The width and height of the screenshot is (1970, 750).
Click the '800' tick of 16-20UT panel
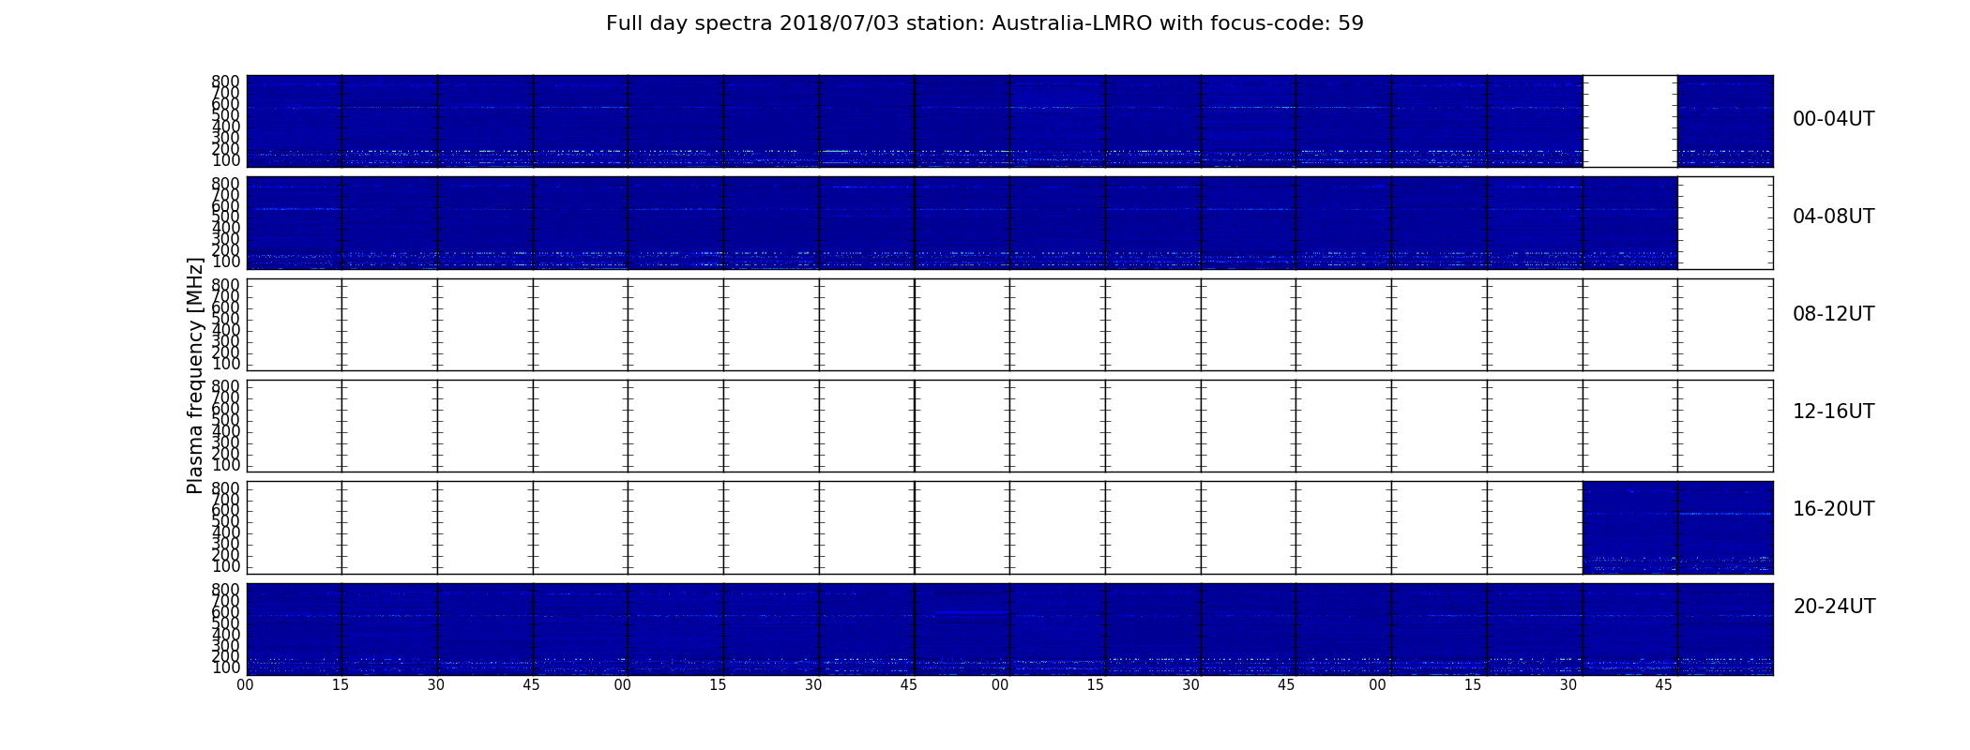click(x=225, y=488)
